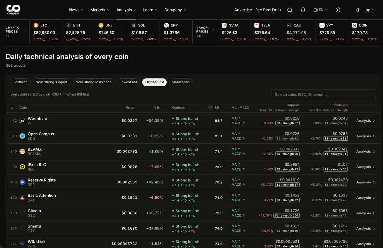Click the XRP coin icon in ticker
This screenshot has height=248, width=383.
click(x=166, y=25)
